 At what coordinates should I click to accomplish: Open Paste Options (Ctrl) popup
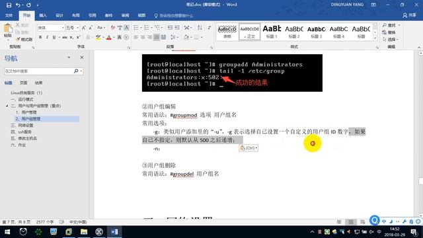[x=249, y=148]
